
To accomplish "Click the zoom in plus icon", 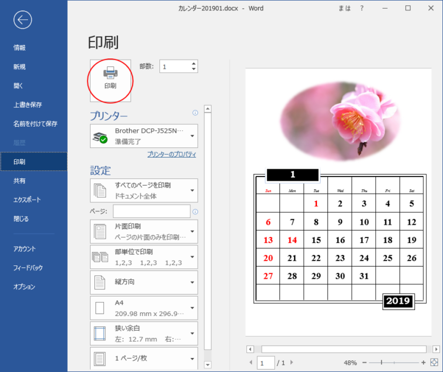I will (424, 362).
